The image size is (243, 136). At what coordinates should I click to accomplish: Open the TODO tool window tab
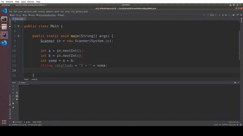point(37,122)
